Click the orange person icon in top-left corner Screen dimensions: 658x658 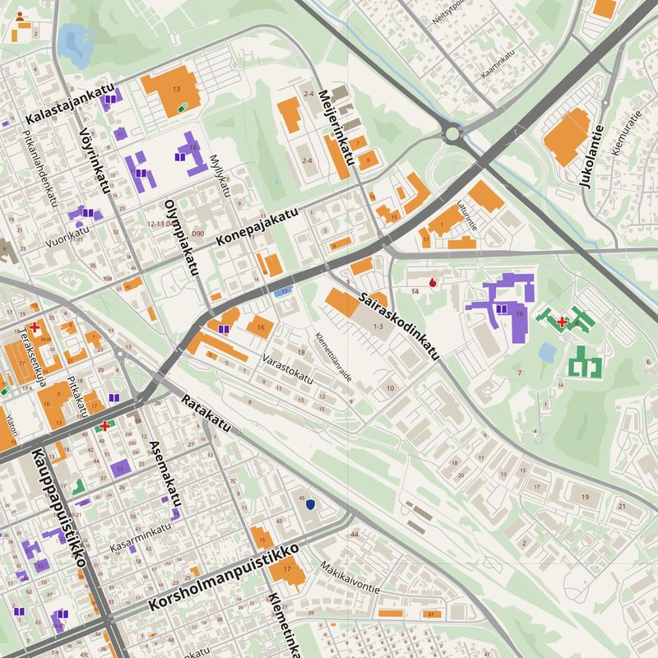(20, 16)
